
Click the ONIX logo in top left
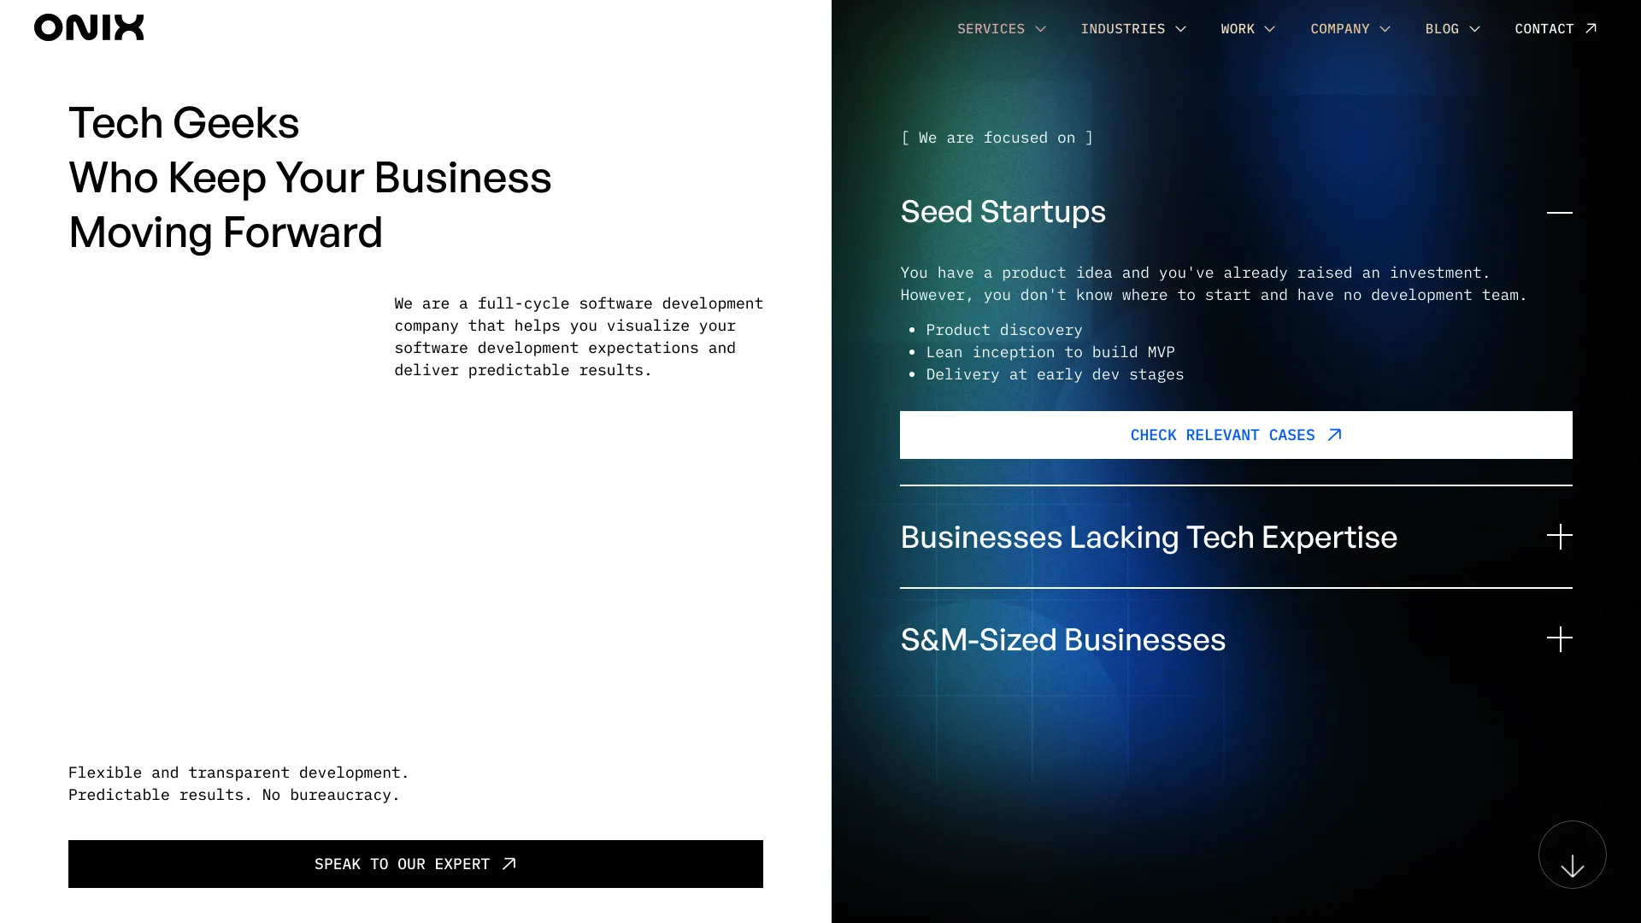tap(89, 27)
